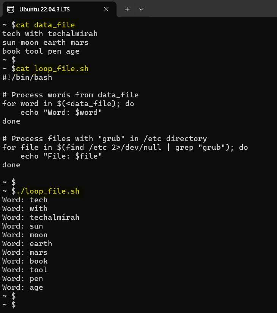277x313 pixels.
Task: Click the terminal icon in the Ubuntu tab
Action: (11, 9)
